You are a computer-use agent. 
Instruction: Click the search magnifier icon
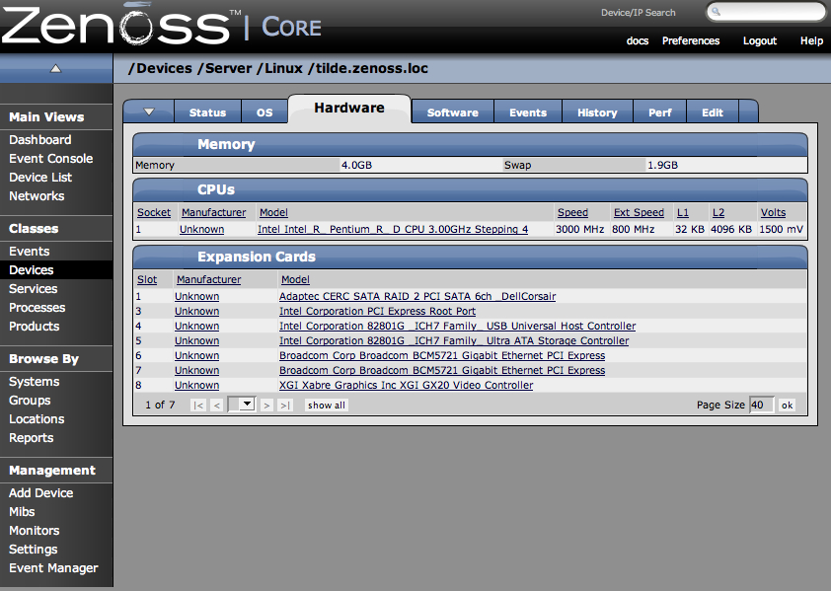(x=716, y=11)
